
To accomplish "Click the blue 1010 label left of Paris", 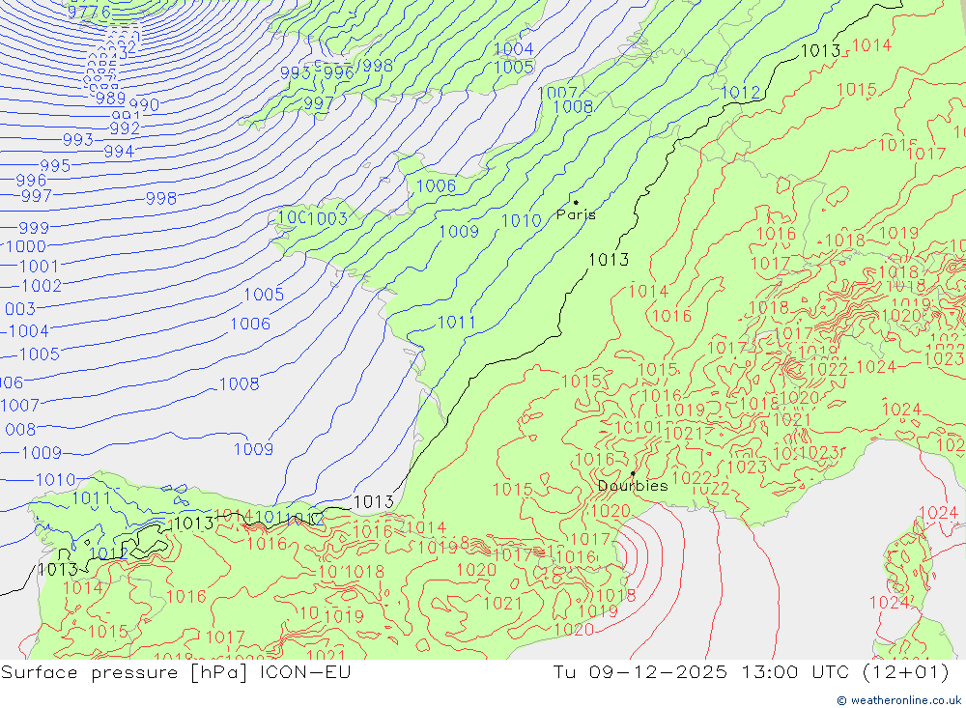I will [x=522, y=220].
